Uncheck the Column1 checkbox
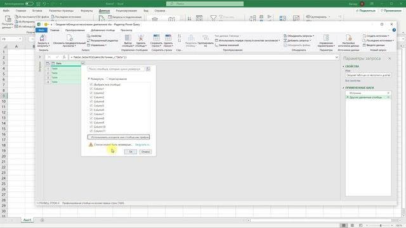 (x=91, y=89)
